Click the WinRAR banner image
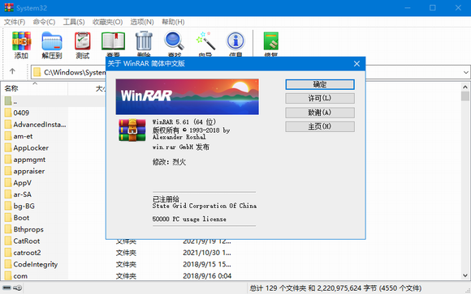This screenshot has height=294, width=471. (187, 97)
